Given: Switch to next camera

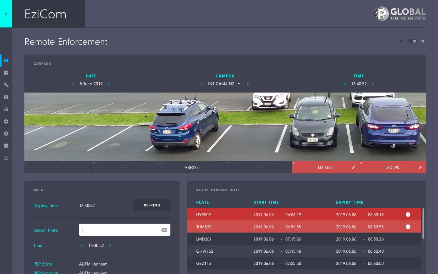Looking at the screenshot, I should tap(248, 84).
